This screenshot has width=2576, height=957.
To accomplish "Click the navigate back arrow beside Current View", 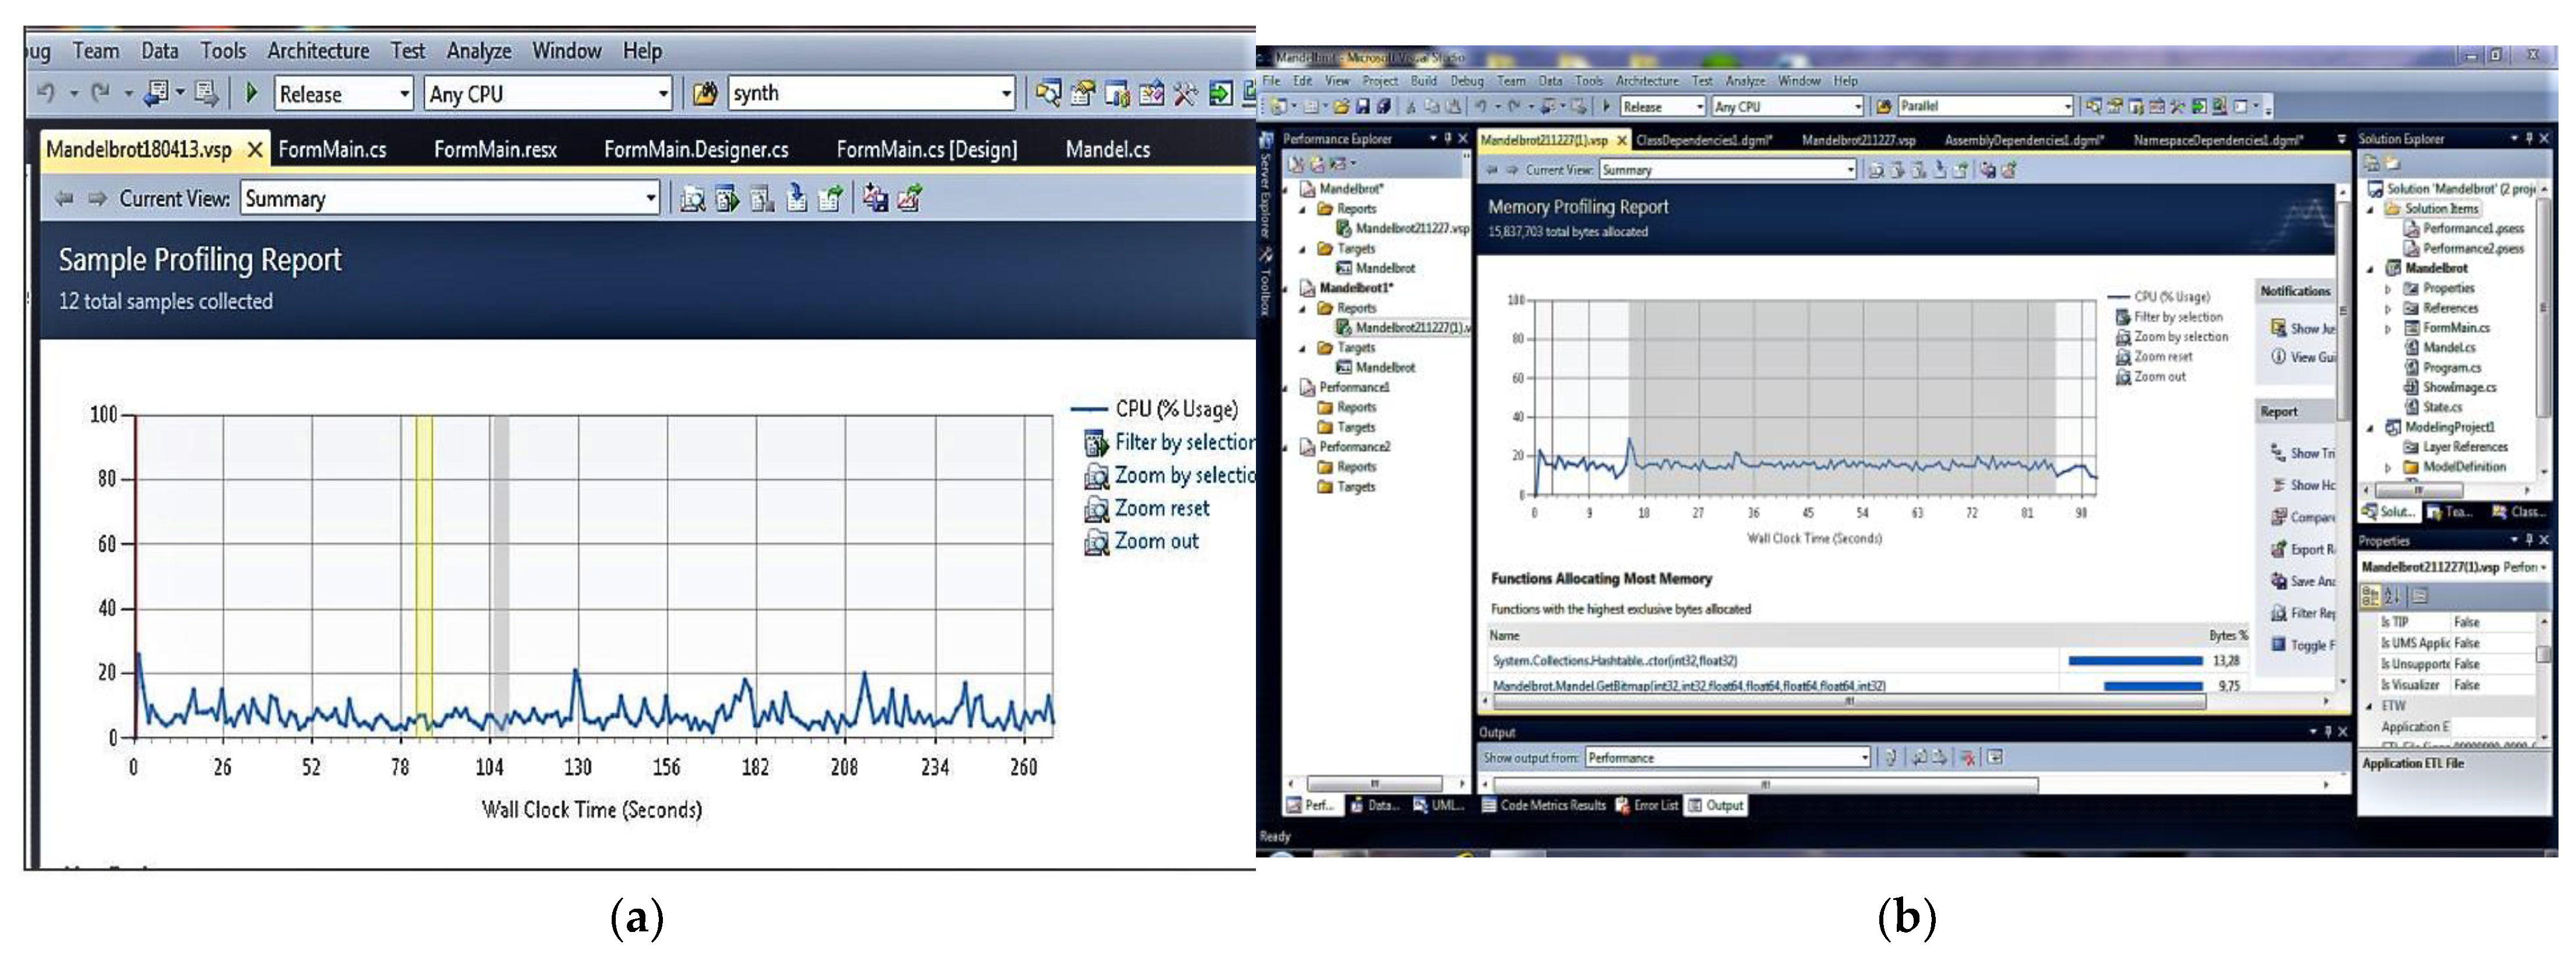I will click(x=65, y=199).
